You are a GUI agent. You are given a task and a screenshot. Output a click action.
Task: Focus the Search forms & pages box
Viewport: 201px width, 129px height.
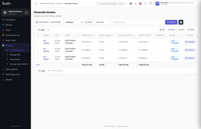click(x=111, y=3)
